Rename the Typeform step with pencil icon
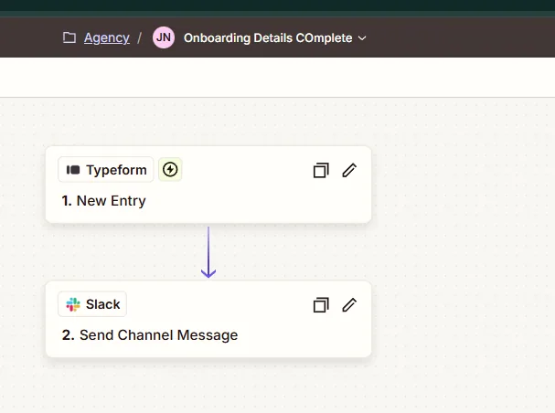 (x=349, y=170)
